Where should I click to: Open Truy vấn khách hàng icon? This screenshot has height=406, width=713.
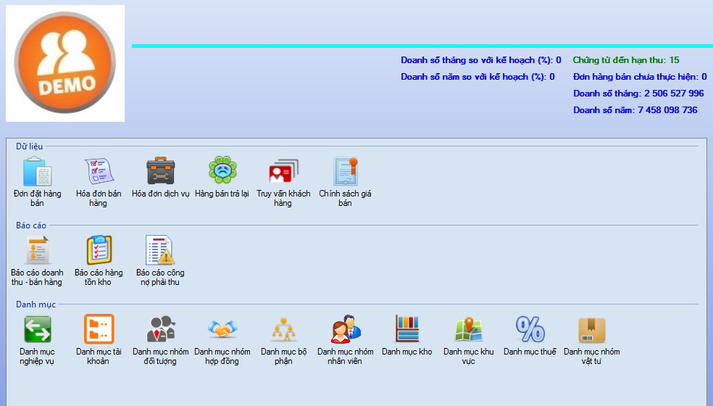coord(283,171)
